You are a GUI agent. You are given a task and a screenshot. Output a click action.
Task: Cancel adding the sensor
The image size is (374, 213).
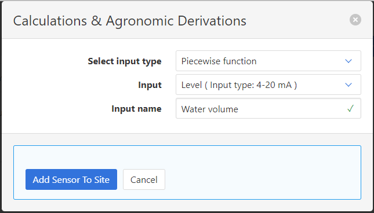144,179
